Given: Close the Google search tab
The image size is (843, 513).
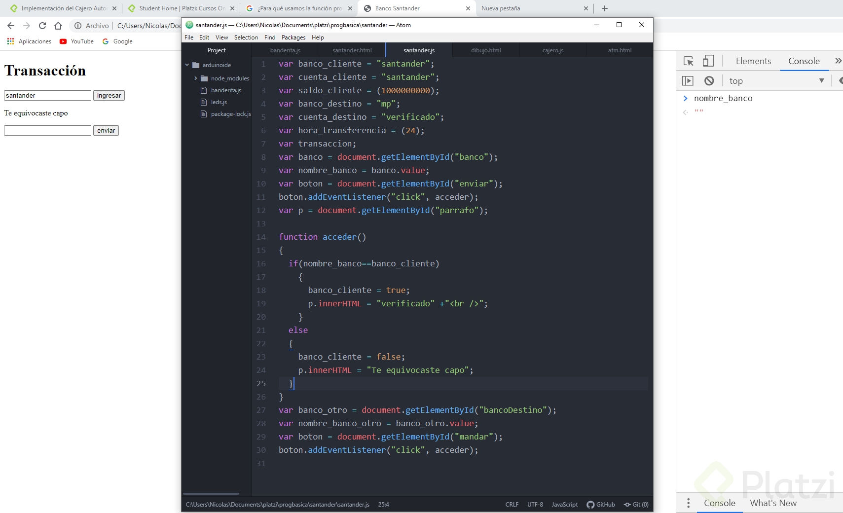Looking at the screenshot, I should [350, 8].
